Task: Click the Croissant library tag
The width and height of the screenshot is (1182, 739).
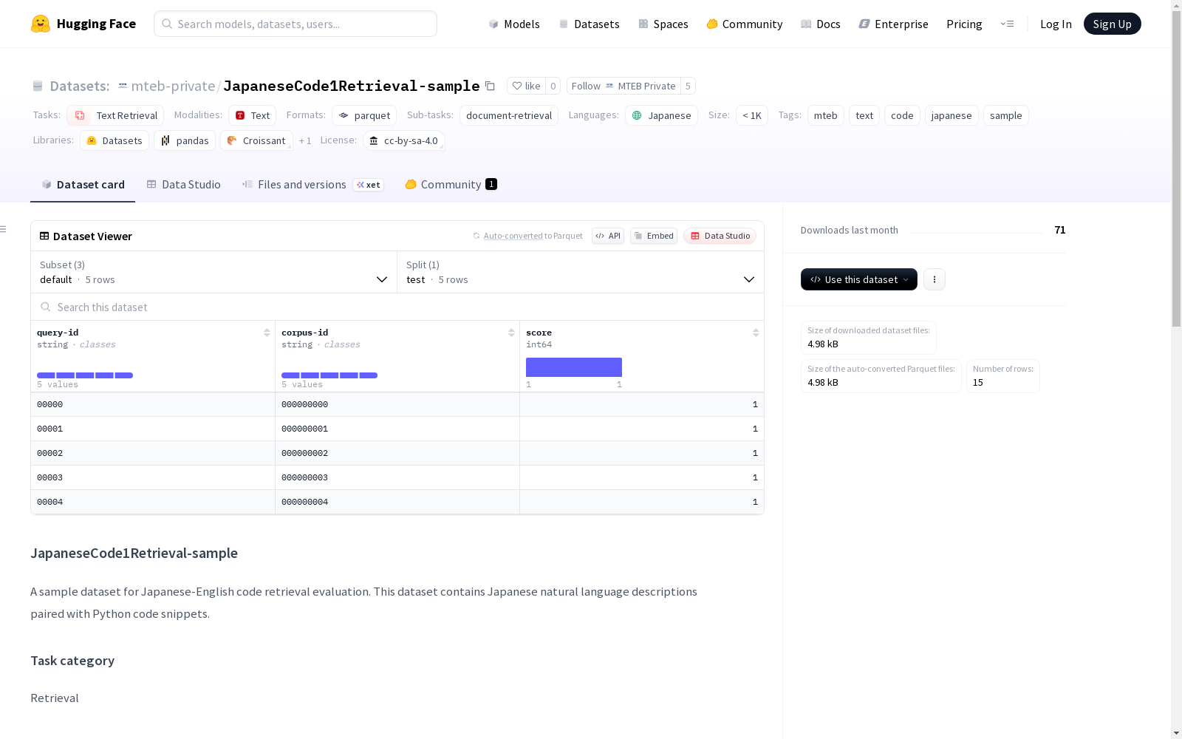Action: [x=256, y=140]
